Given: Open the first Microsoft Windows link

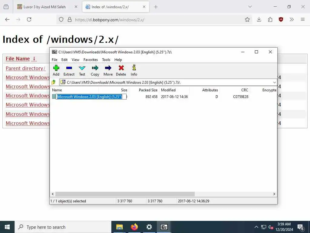Looking at the screenshot, I should point(28,77).
